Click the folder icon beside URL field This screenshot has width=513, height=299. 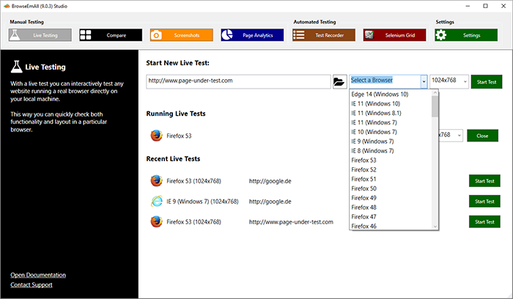339,81
